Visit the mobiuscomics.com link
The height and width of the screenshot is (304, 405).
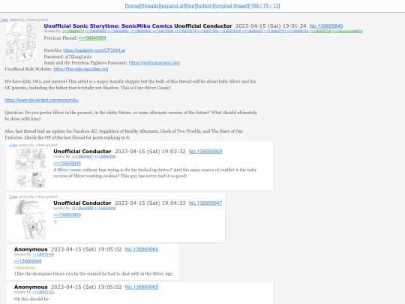(x=154, y=63)
